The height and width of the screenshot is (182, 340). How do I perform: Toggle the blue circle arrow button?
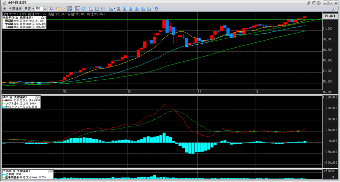pyautogui.click(x=83, y=8)
